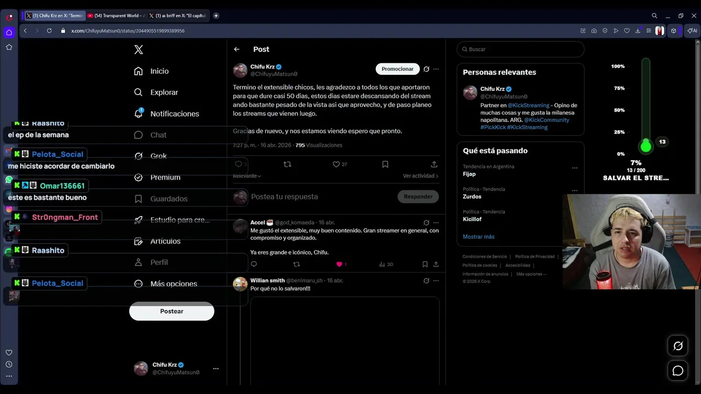The height and width of the screenshot is (394, 701).
Task: Expand Más opciones menu
Action: coord(165,284)
